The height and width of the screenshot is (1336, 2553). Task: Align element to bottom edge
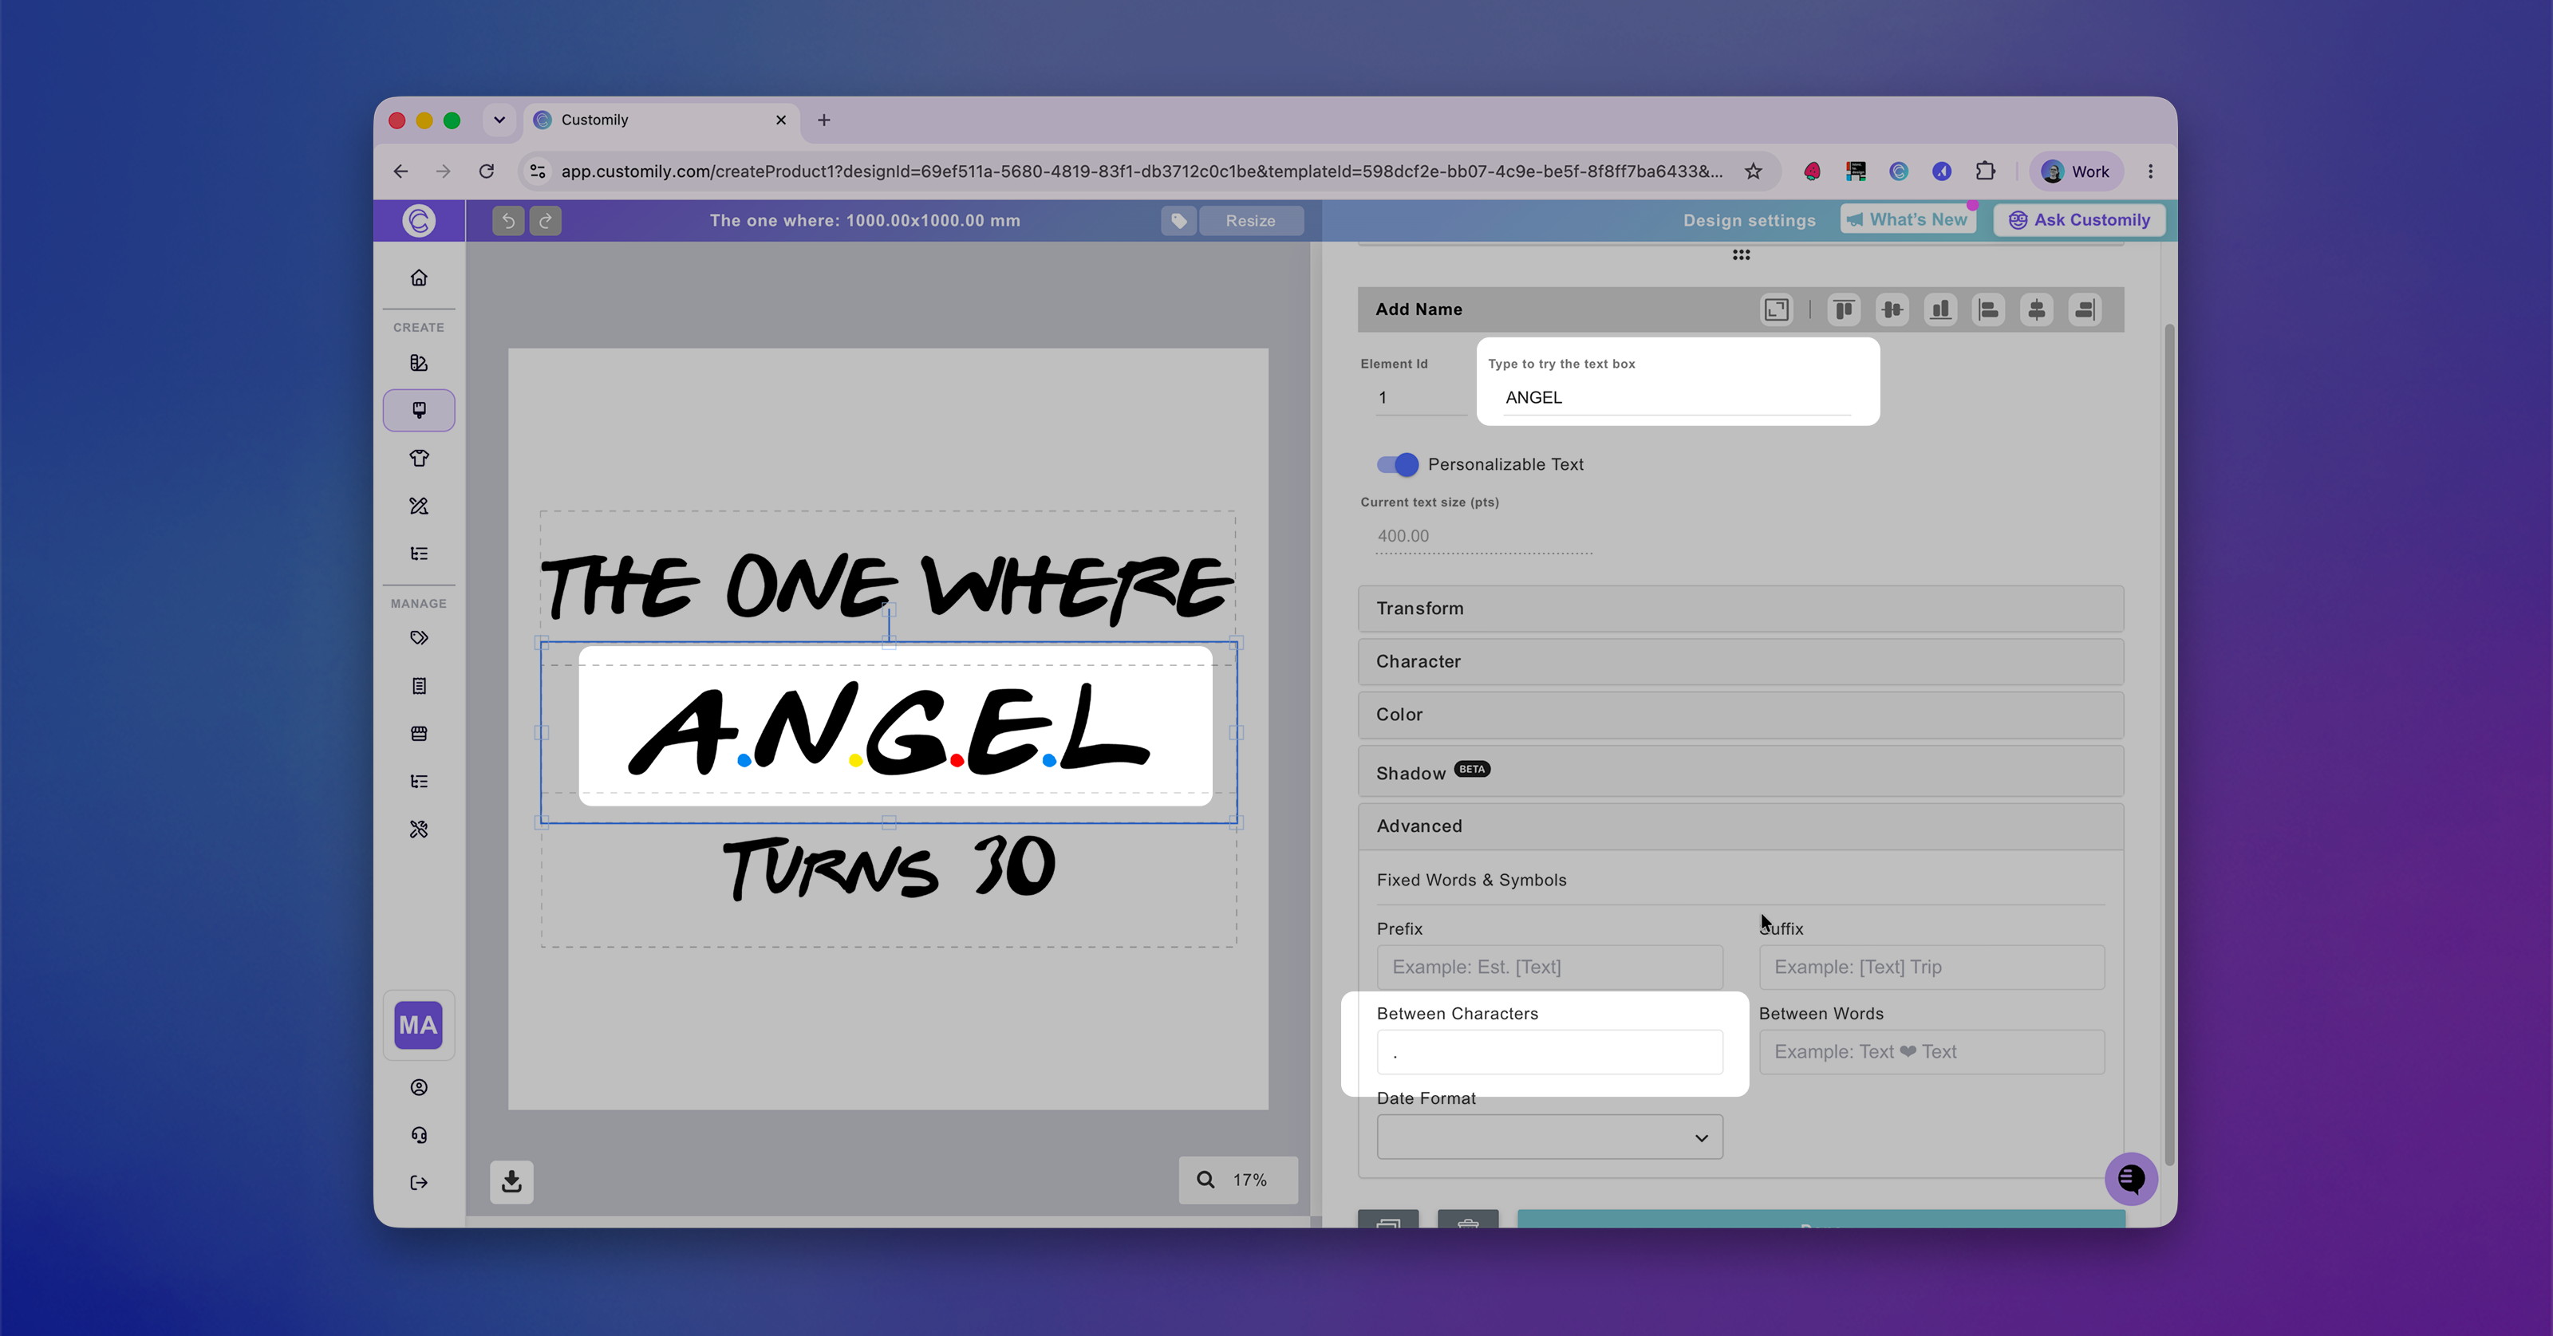tap(1940, 310)
